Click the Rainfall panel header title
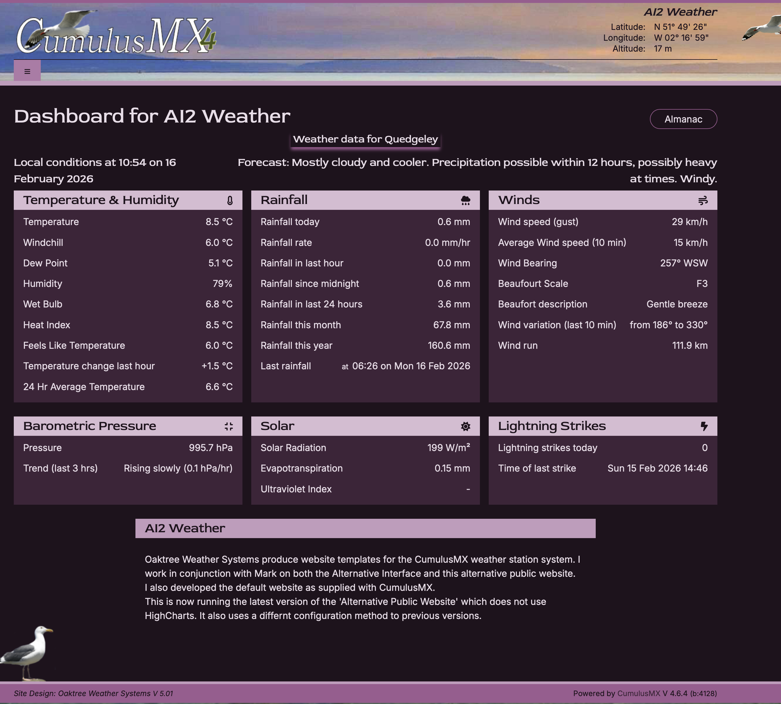Image resolution: width=781 pixels, height=704 pixels. (284, 200)
